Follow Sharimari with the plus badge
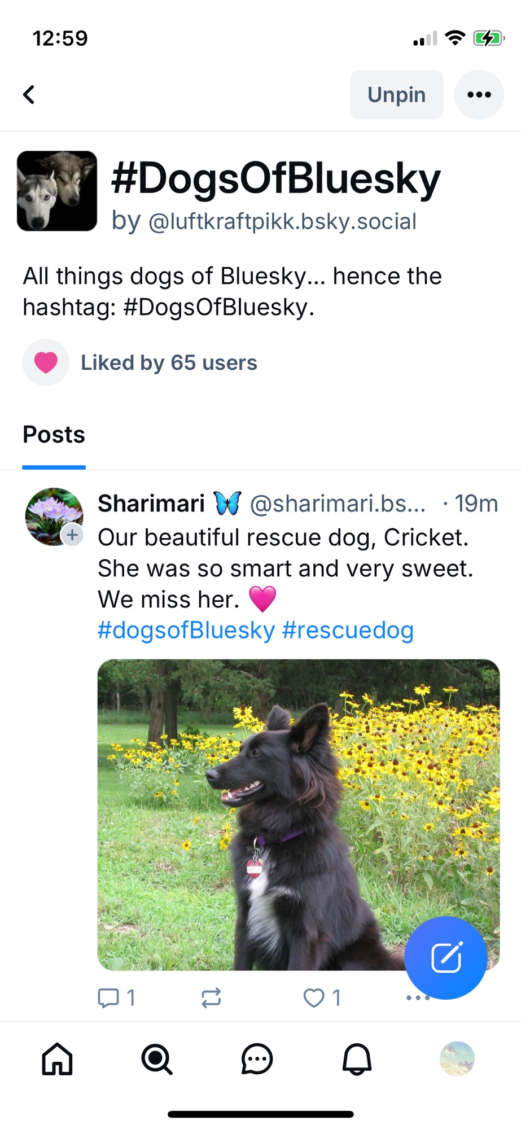Viewport: 521px width, 1129px height. point(72,535)
